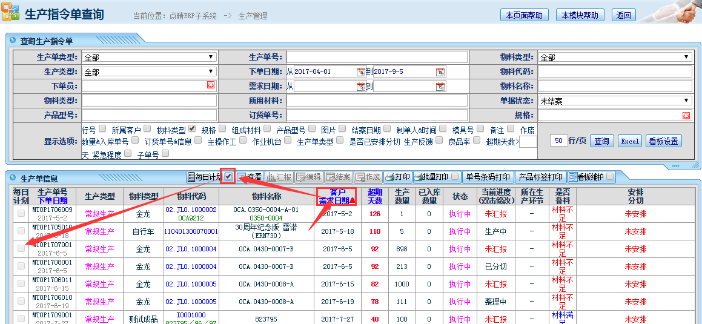Open calendar picker for order start date
The width and height of the screenshot is (702, 324).
360,71
